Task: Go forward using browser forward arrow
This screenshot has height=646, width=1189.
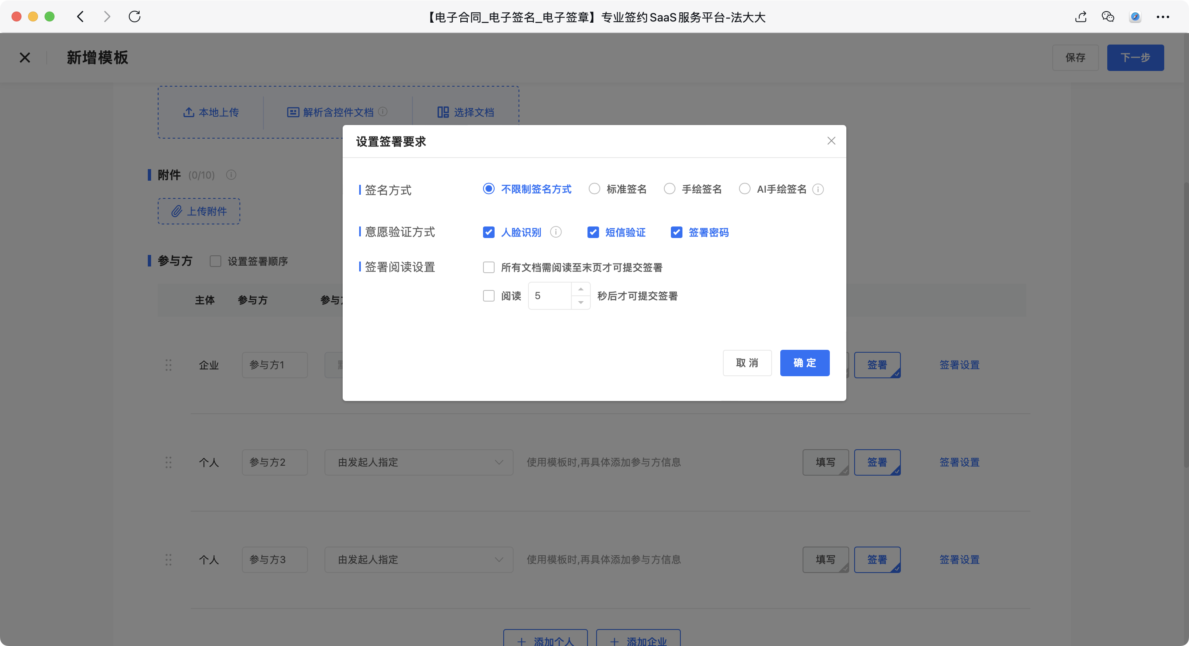Action: coord(107,17)
